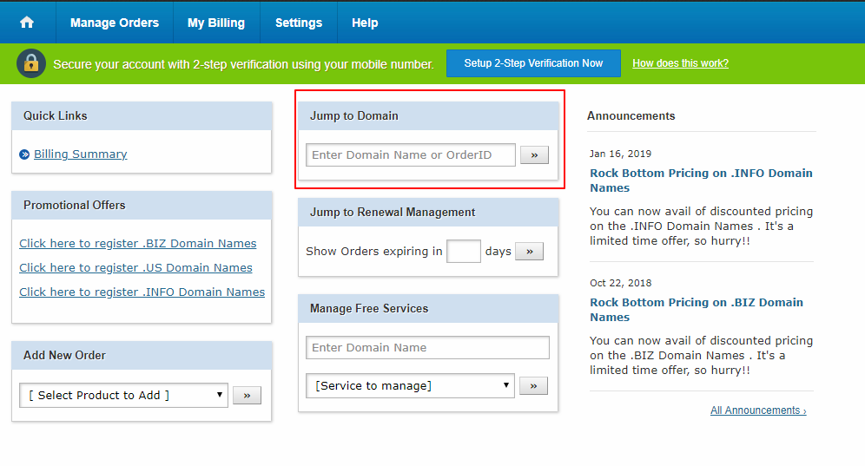Viewport: 865px width, 466px height.
Task: Open the Help menu
Action: pyautogui.click(x=365, y=23)
